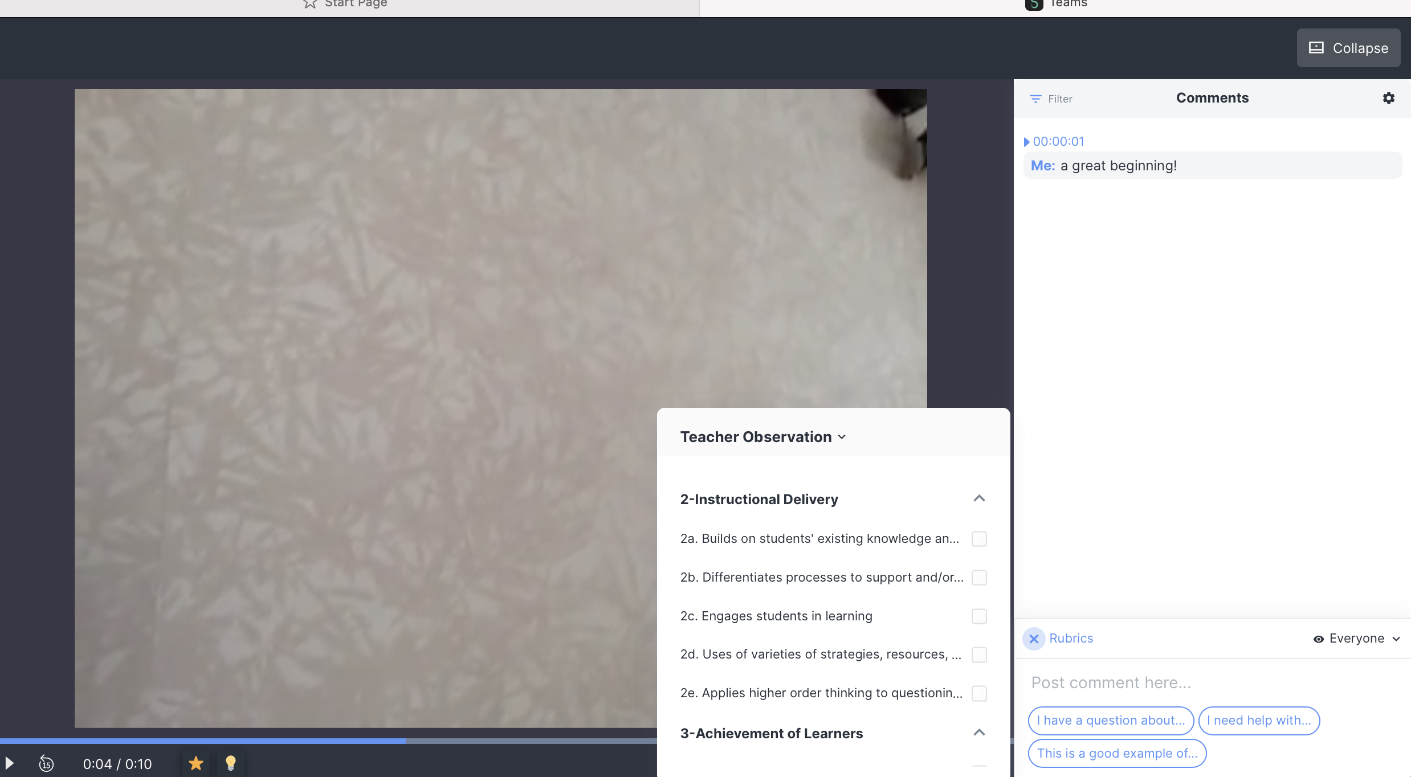Close the Rubrics tag with X

click(x=1034, y=639)
